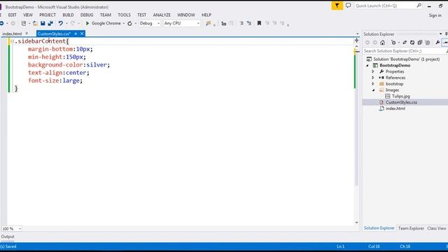Open the DEBUG menu
The image size is (448, 252).
[x=87, y=15]
